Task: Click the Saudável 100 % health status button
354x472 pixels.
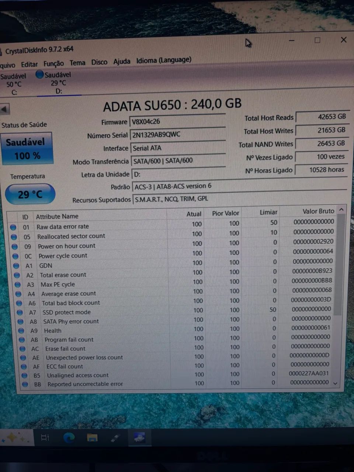Action: [27, 149]
